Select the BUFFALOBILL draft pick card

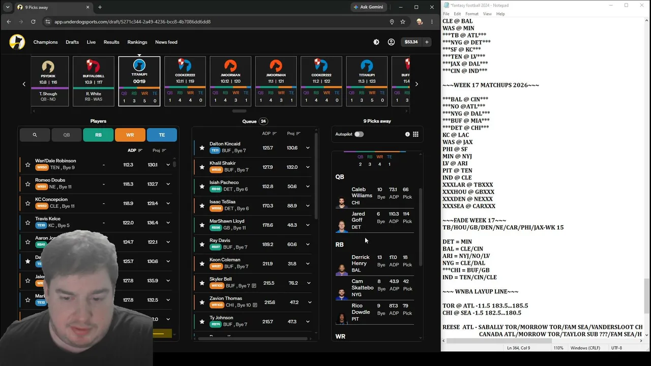(x=94, y=81)
